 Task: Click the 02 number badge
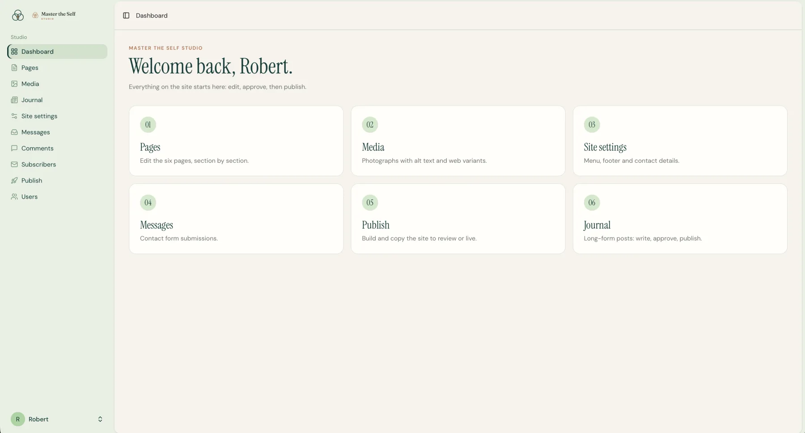point(370,125)
